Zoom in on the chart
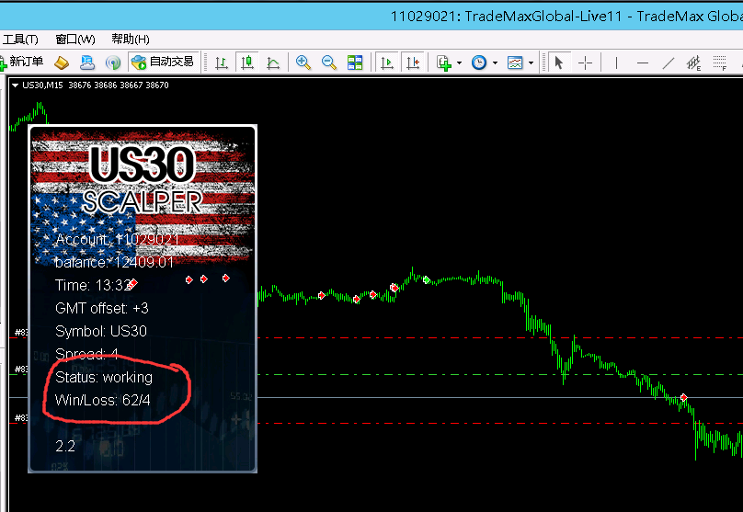 point(303,63)
